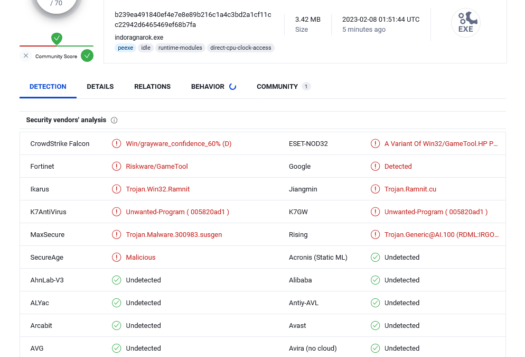This screenshot has height=357, width=525.
Task: Click the alert icon for MaxSecure detection
Action: (x=117, y=235)
